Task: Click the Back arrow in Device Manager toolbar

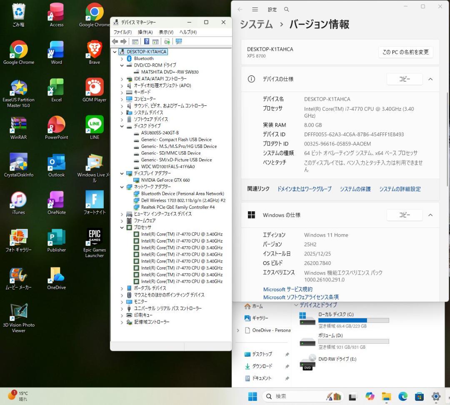Action: pyautogui.click(x=115, y=42)
